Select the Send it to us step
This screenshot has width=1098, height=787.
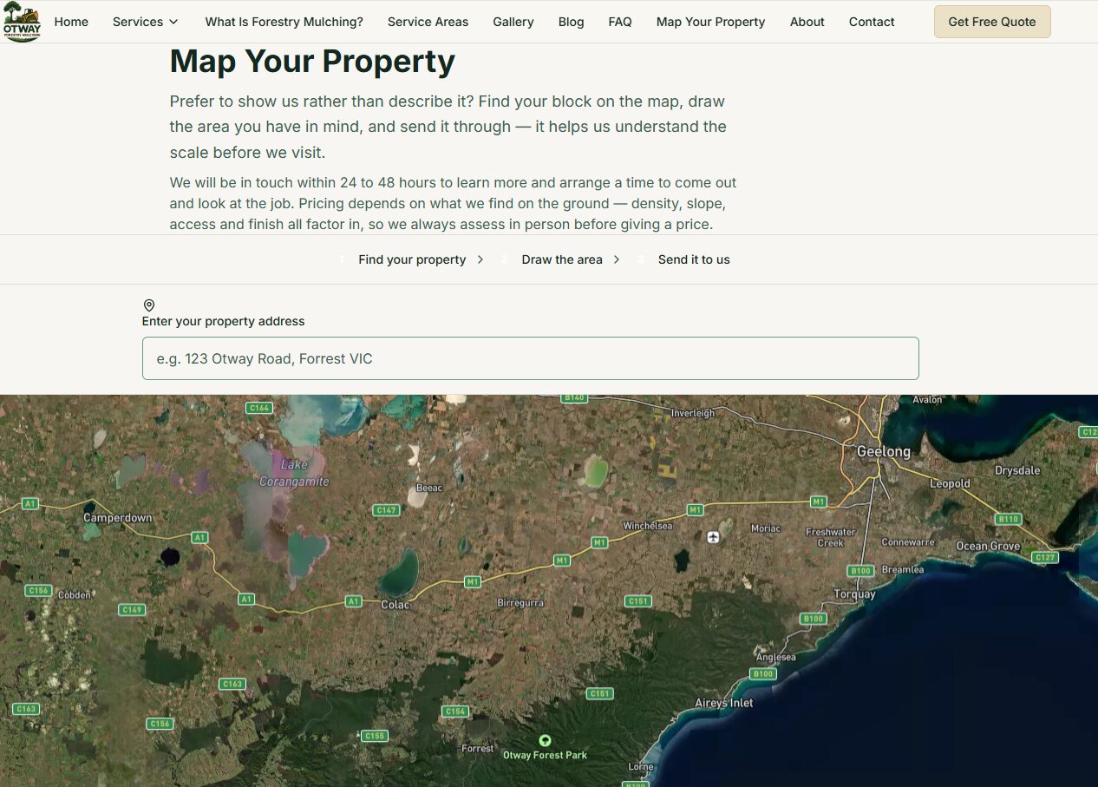694,259
